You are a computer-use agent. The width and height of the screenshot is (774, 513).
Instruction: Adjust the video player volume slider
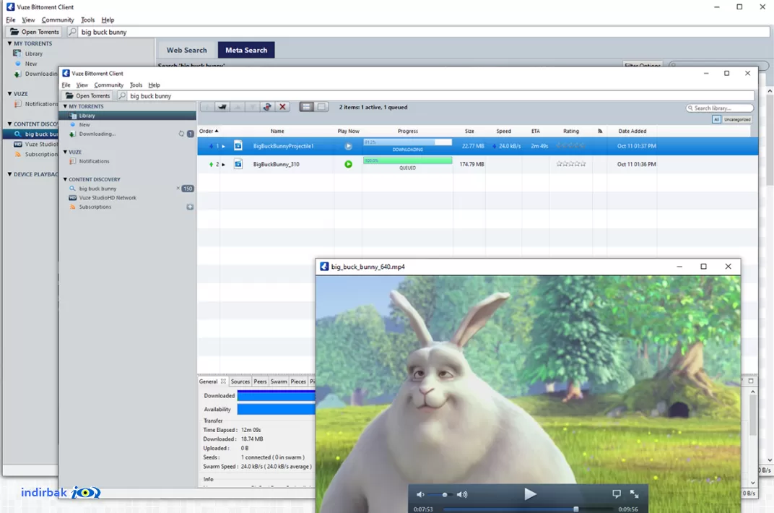click(440, 494)
